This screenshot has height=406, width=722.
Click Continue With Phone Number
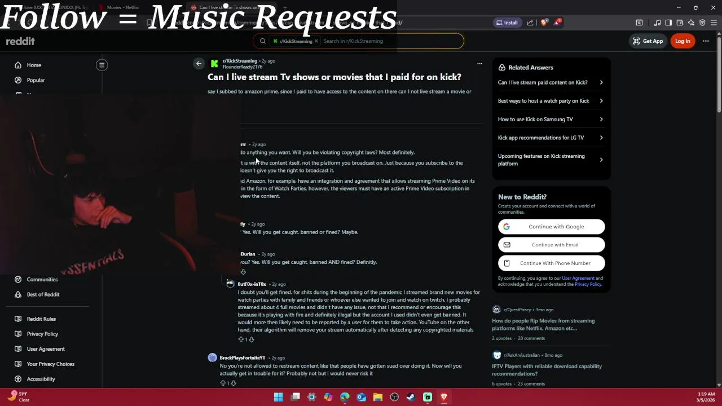point(551,263)
